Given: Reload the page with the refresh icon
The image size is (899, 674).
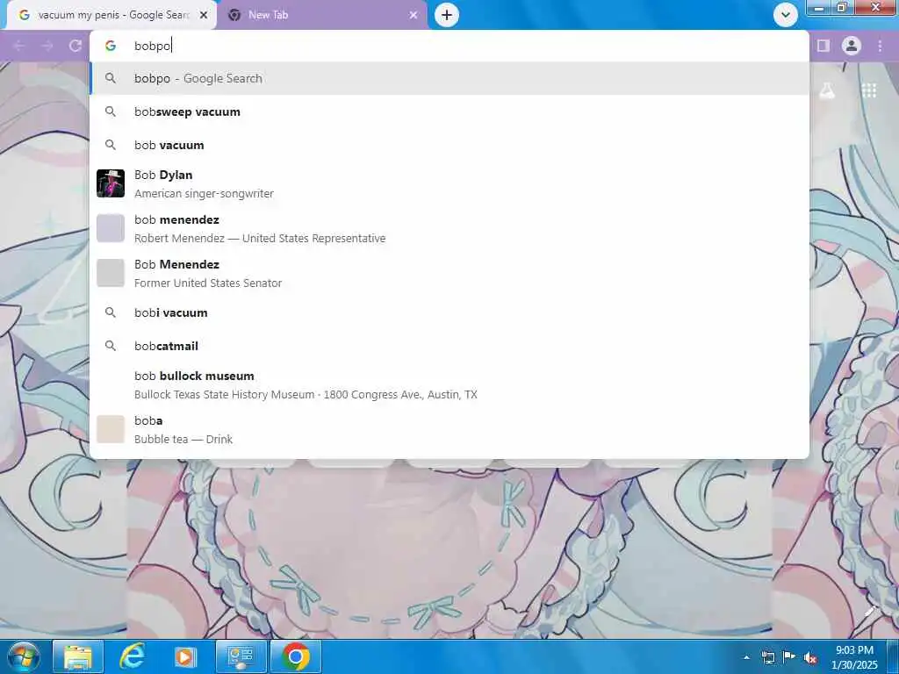Looking at the screenshot, I should [76, 46].
